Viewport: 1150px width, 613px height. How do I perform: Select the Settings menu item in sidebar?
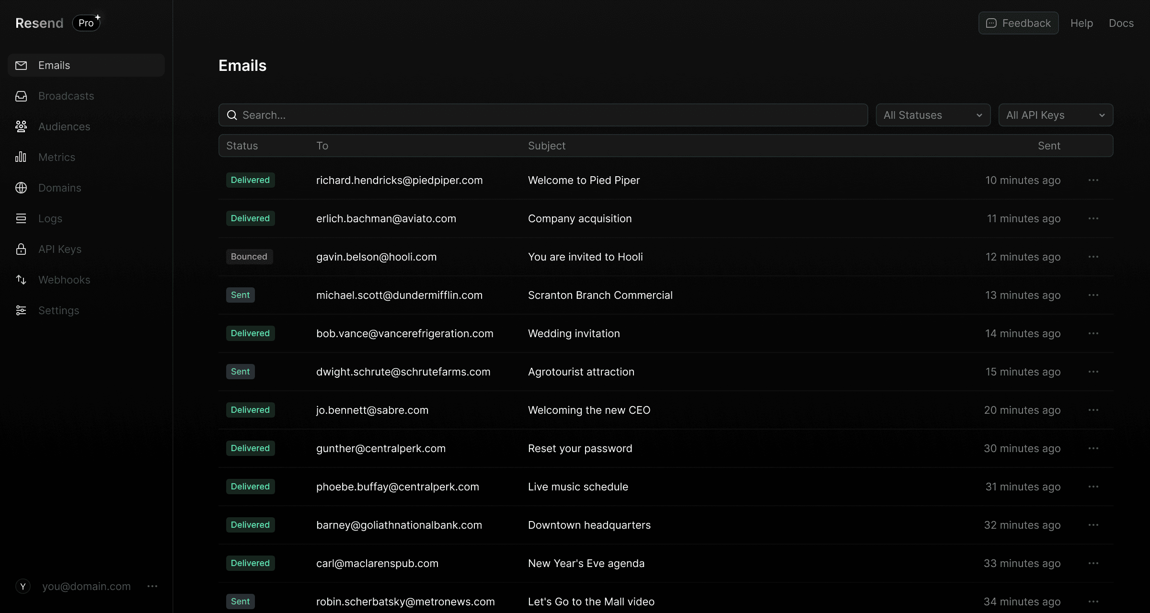tap(58, 310)
